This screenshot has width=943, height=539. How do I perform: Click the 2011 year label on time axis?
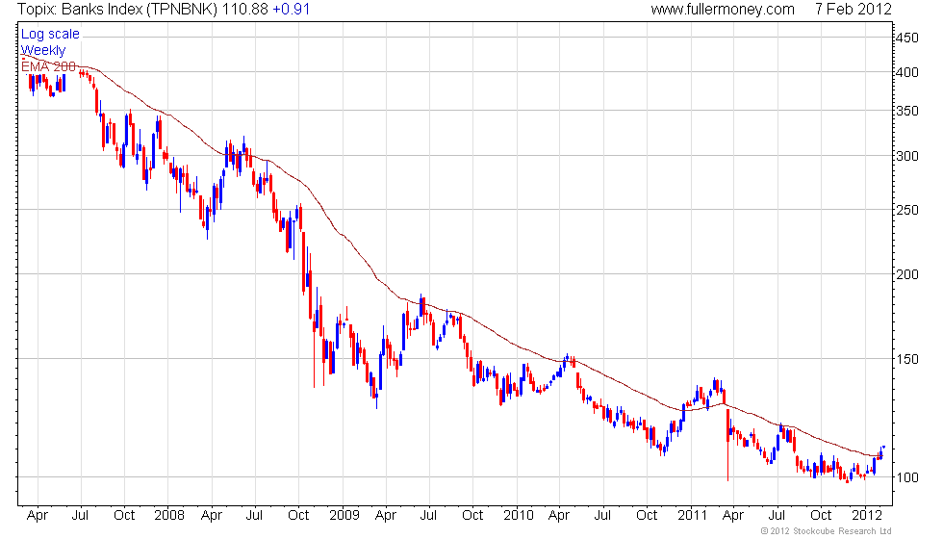point(692,516)
